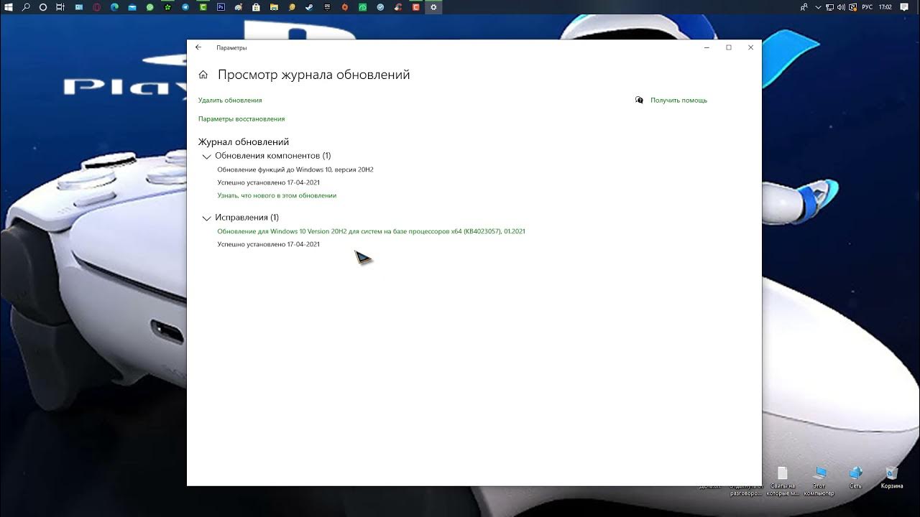Open the network icon in system tray

point(829,7)
